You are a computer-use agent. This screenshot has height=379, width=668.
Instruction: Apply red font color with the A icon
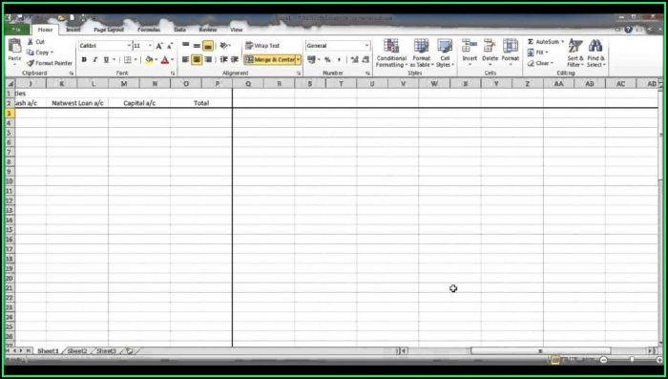pyautogui.click(x=165, y=60)
